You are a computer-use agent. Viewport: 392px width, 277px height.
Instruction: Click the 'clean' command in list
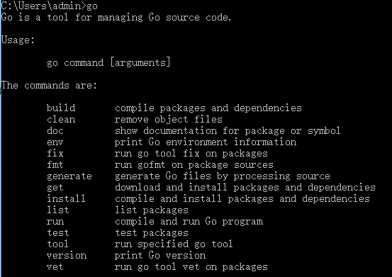pos(61,119)
